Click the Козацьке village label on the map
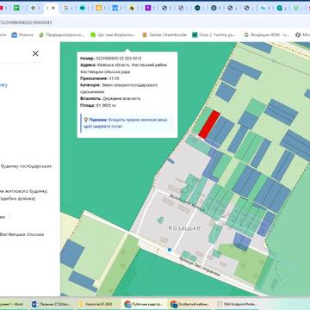This screenshot has height=310, width=310. tap(184, 228)
